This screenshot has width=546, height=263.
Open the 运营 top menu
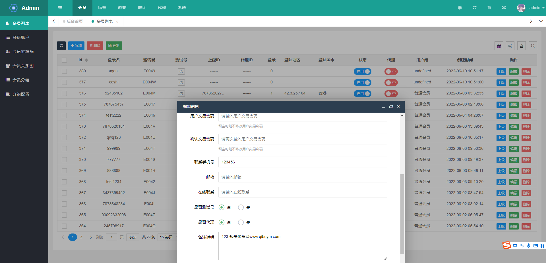click(x=102, y=8)
